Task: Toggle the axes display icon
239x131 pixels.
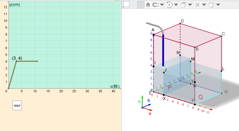Action: click(x=126, y=5)
